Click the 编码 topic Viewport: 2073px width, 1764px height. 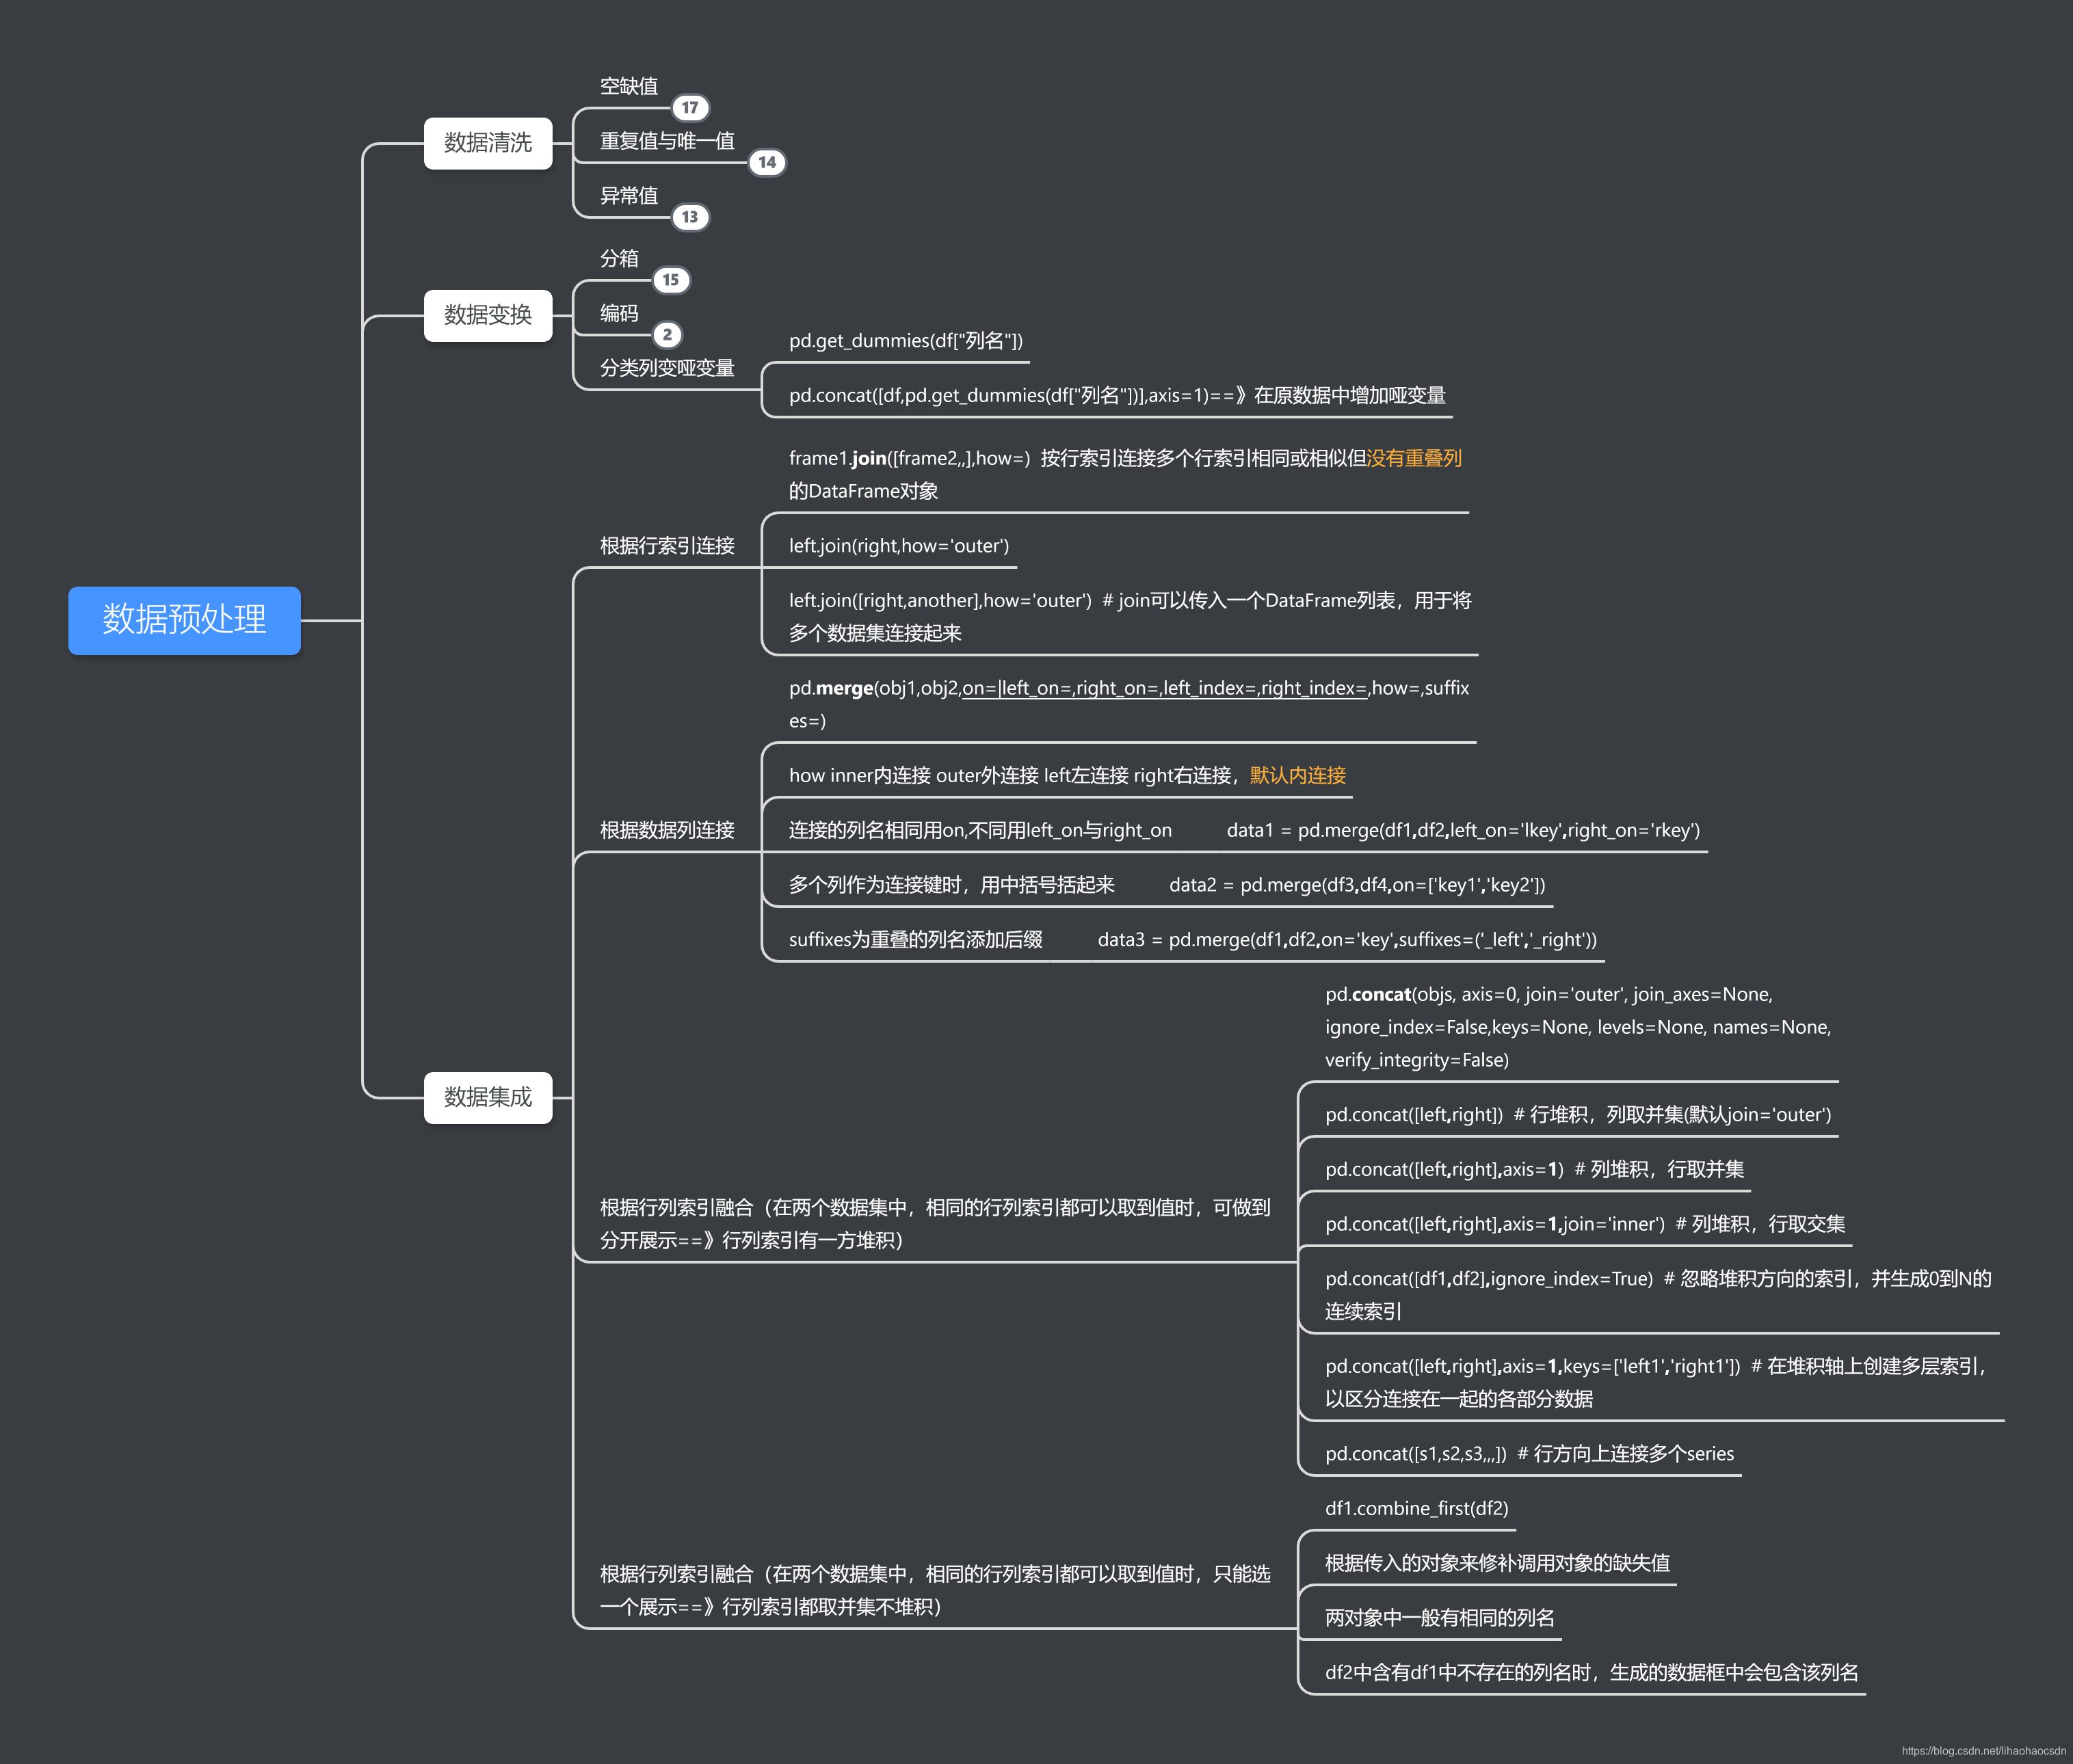pos(619,314)
